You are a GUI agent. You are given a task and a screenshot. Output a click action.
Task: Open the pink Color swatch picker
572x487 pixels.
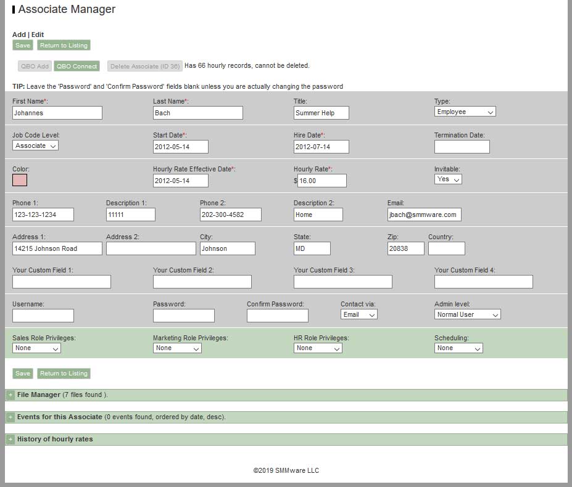(20, 180)
